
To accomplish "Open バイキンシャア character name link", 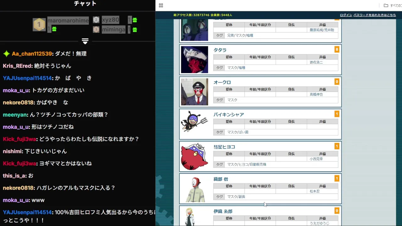I will click(x=229, y=115).
